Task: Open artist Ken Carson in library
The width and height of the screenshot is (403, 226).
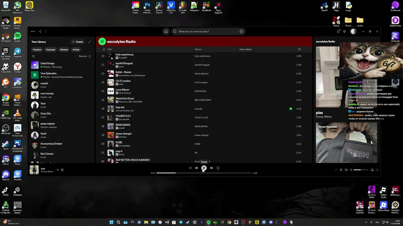Action: pos(62,155)
